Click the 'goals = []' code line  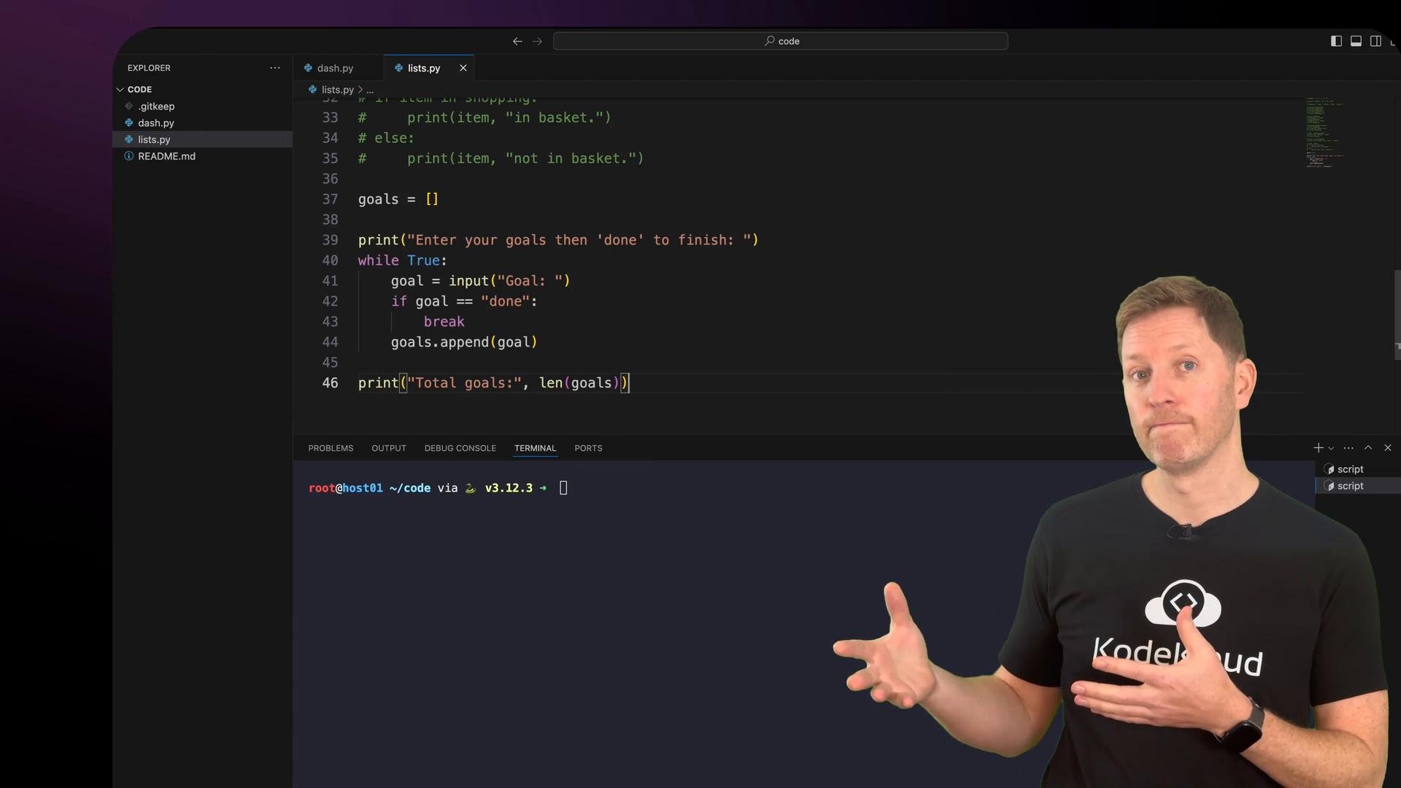point(398,199)
